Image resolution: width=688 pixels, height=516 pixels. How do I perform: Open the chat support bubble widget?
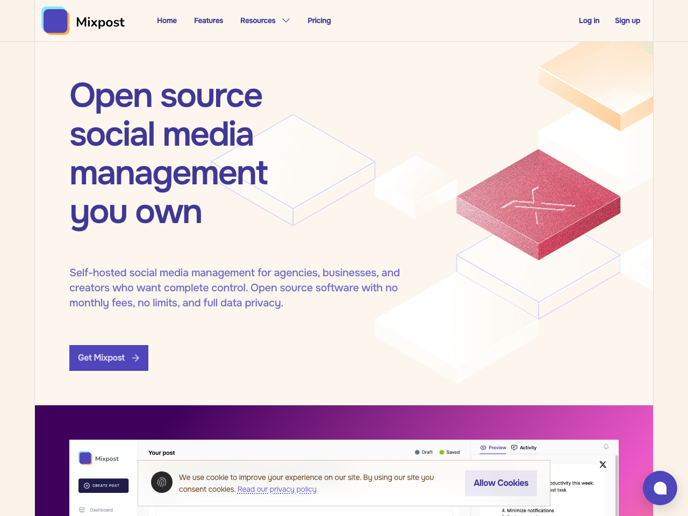(x=660, y=488)
